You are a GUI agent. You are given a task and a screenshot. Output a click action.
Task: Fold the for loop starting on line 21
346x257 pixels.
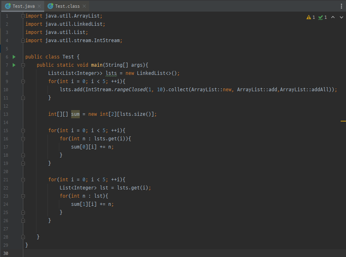click(x=23, y=180)
